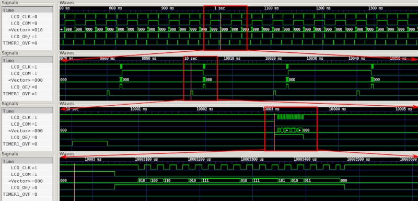Click the 101 vector value segment in the bottom waveform
The image size is (418, 201).
(x=284, y=181)
